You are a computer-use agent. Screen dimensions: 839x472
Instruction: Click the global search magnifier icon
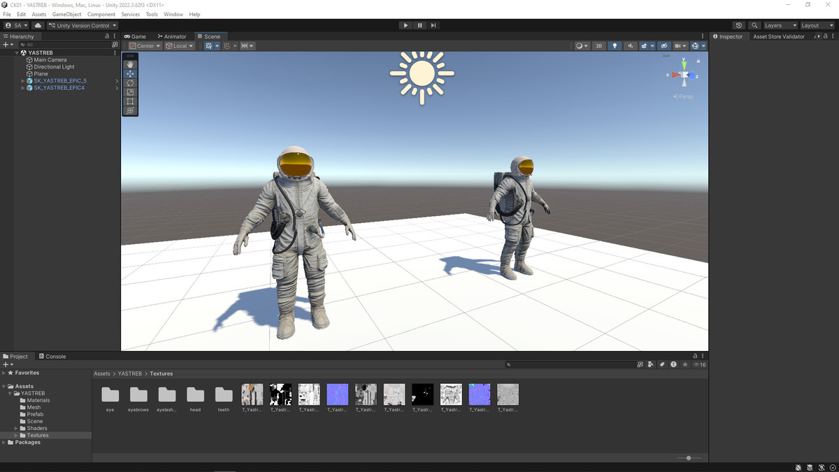click(x=754, y=25)
